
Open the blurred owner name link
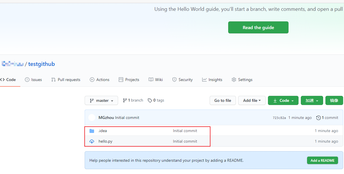point(12,64)
